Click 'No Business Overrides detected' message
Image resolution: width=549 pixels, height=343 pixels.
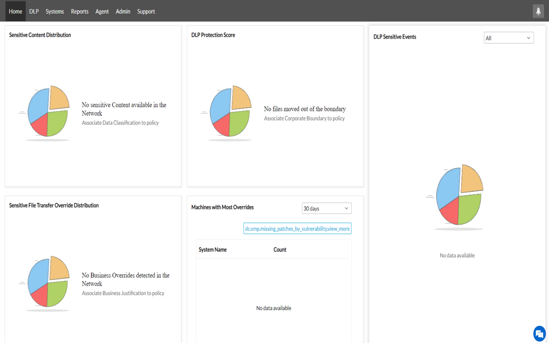(x=126, y=280)
